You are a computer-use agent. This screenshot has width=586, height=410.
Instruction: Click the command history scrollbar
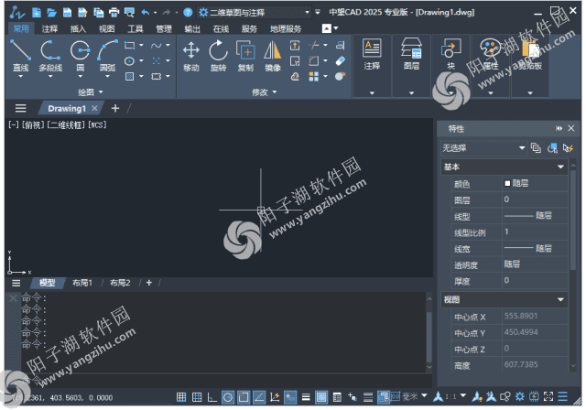[429, 337]
